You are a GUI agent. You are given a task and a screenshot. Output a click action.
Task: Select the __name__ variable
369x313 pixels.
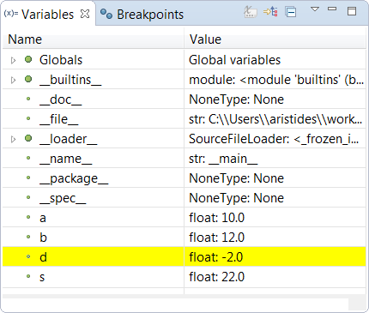click(184, 159)
